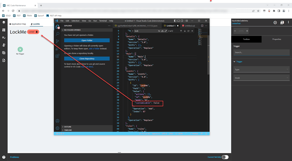Open VS Code Extensions icon
Viewport: 292px width, 161px height.
pyautogui.click(x=58, y=56)
